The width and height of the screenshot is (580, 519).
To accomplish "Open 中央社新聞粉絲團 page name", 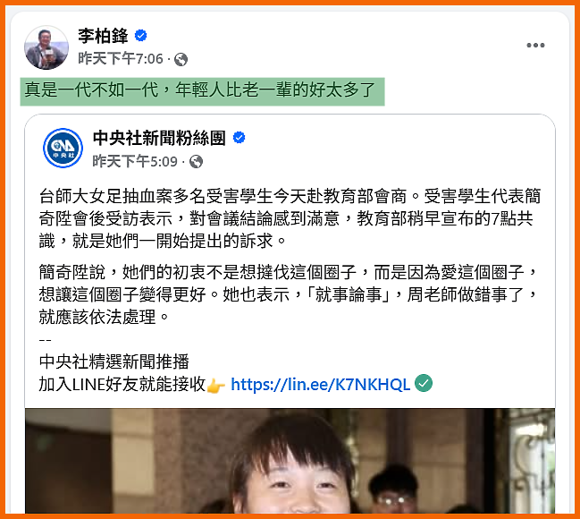I will pos(159,138).
